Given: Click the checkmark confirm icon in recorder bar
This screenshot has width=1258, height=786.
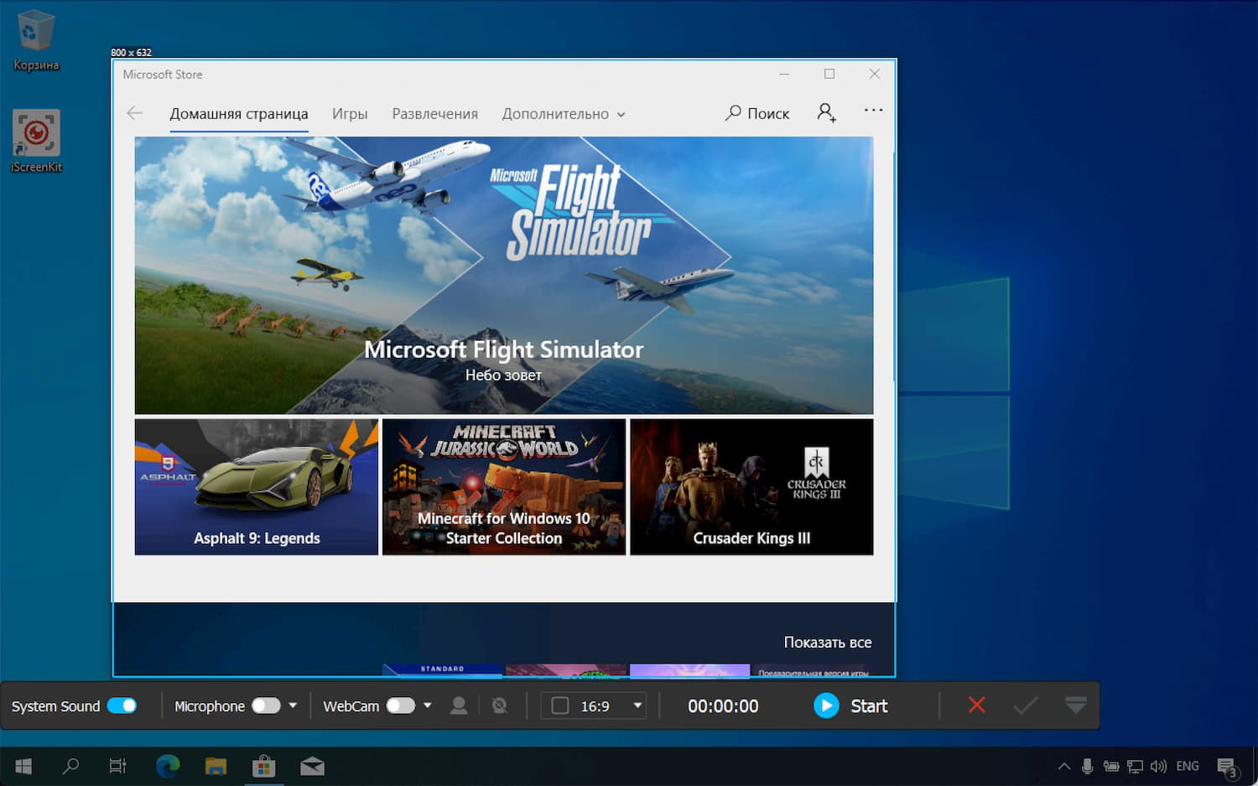Looking at the screenshot, I should tap(1025, 706).
